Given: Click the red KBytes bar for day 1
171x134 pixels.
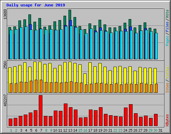Looking at the screenshot, I should point(11,122).
